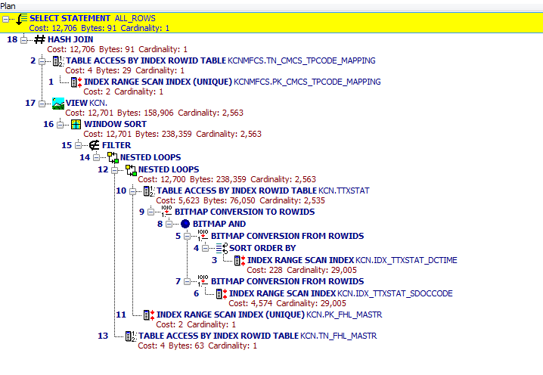543x375 pixels.
Task: Click the FILTER operation icon
Action: pyautogui.click(x=94, y=145)
